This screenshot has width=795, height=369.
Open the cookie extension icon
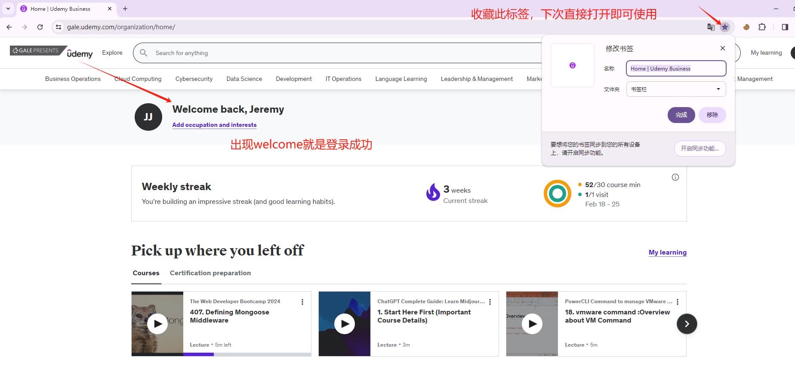[746, 27]
